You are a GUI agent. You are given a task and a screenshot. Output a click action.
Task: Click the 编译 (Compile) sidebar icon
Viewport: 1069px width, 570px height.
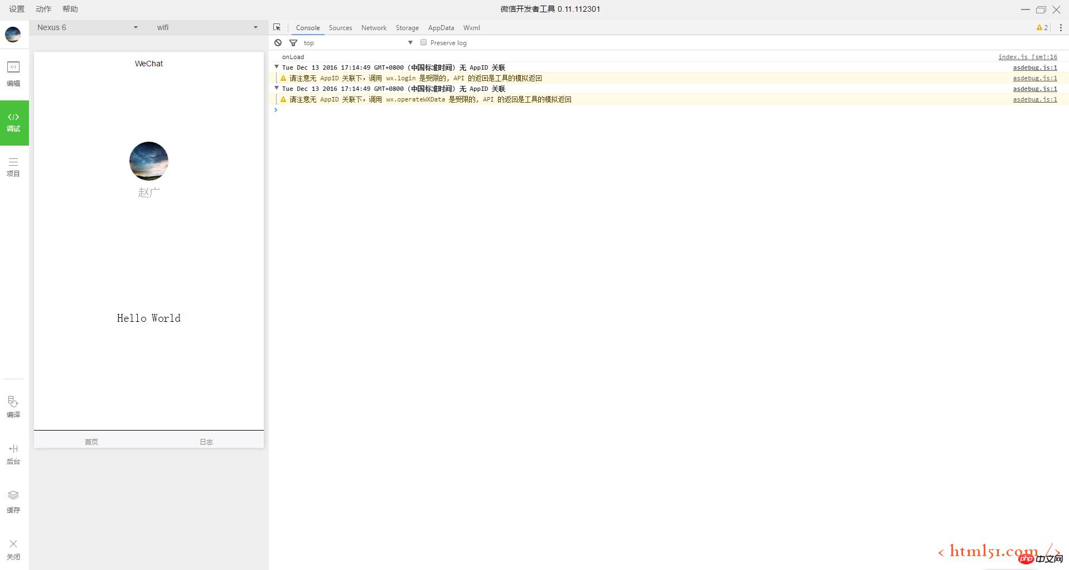[13, 407]
